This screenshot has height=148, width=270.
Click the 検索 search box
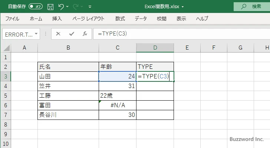coord(252,7)
